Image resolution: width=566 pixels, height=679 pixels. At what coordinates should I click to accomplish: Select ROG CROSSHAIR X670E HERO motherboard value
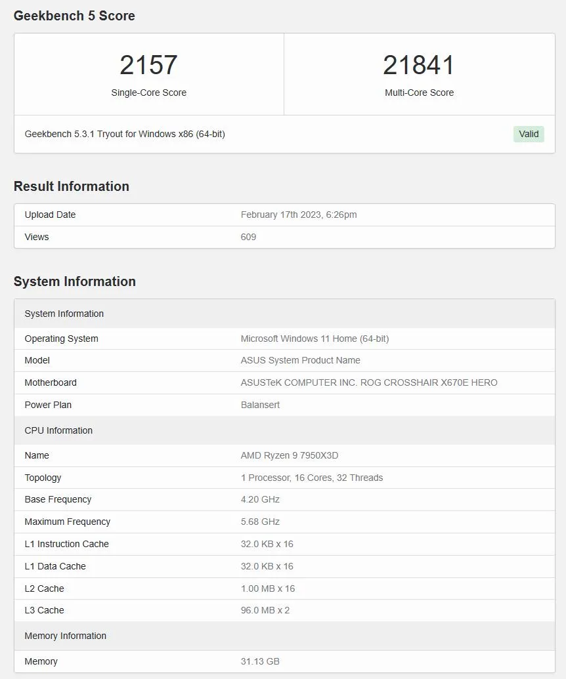point(369,383)
